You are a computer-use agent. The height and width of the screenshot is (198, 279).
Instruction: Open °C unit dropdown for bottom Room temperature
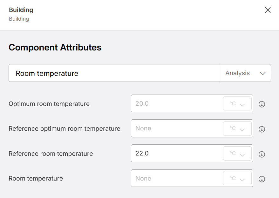tap(237, 178)
